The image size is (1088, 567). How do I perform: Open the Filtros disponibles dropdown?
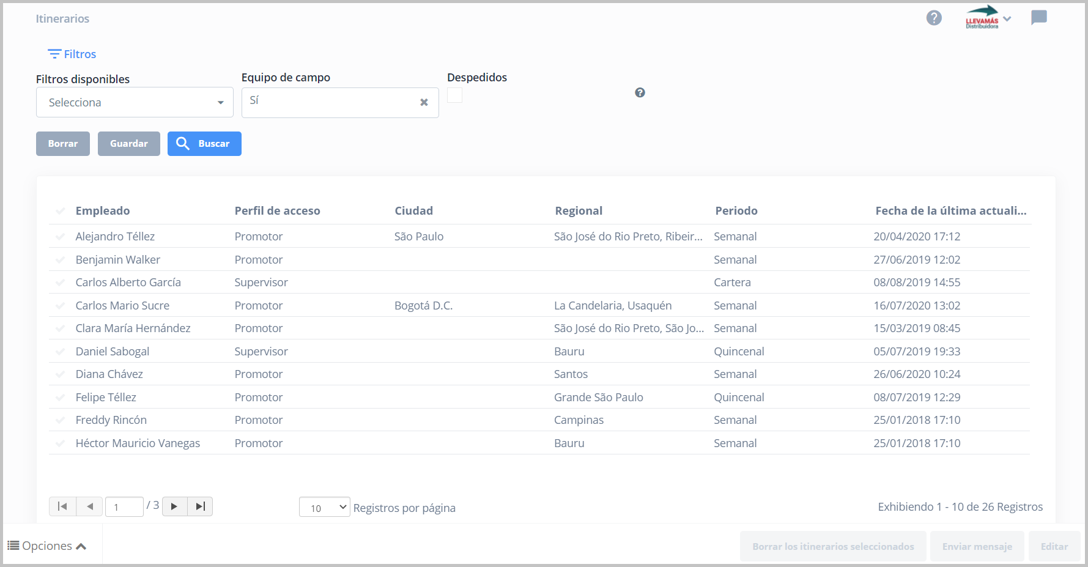tap(135, 102)
